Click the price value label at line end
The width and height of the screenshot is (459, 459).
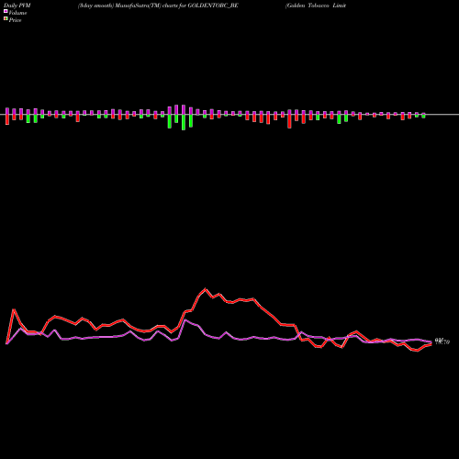[x=442, y=341]
